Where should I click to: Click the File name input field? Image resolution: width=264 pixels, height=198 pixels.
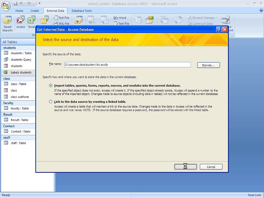127,65
